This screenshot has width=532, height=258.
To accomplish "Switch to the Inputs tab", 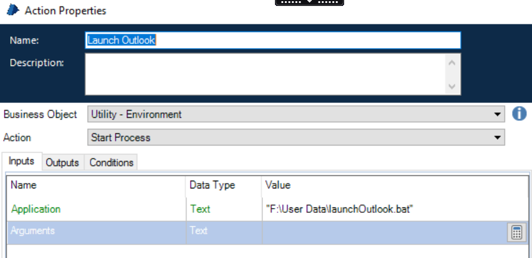I will [22, 162].
